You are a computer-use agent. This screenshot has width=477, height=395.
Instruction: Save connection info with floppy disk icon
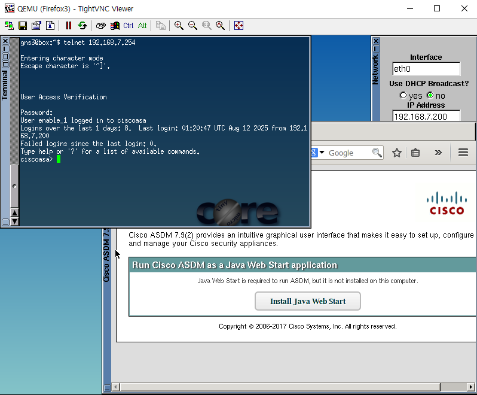[23, 26]
